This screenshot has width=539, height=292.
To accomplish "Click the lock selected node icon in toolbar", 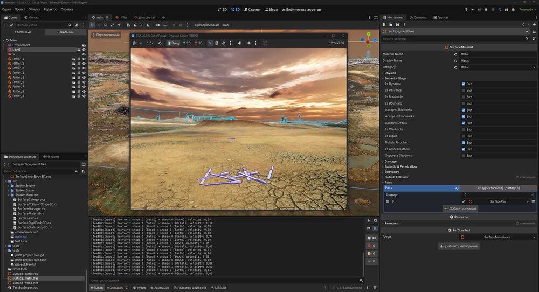I will (135, 25).
